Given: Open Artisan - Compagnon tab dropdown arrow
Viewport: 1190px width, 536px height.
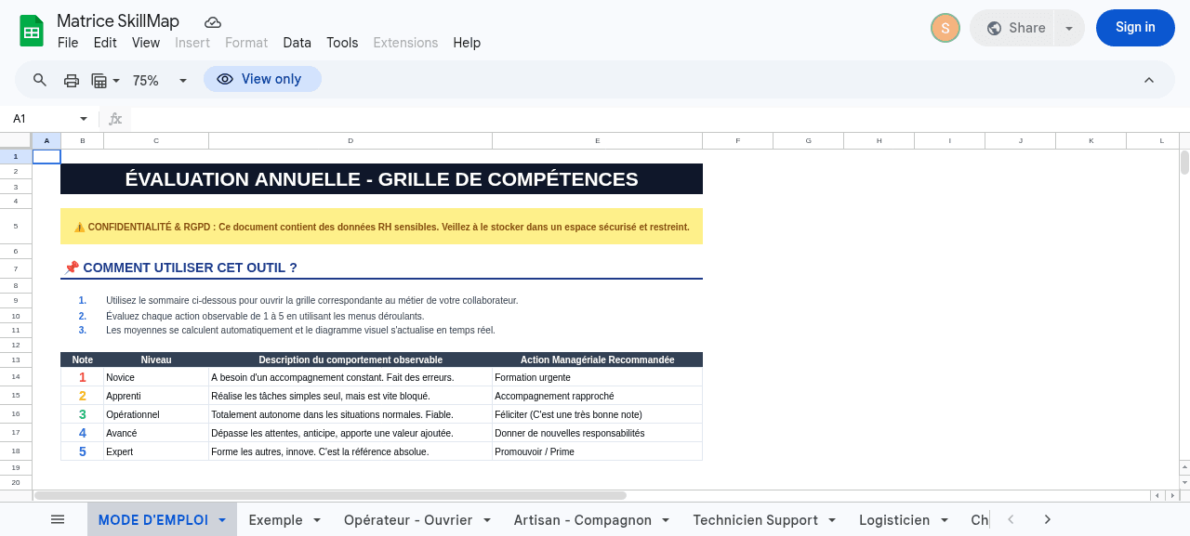Looking at the screenshot, I should (x=666, y=520).
